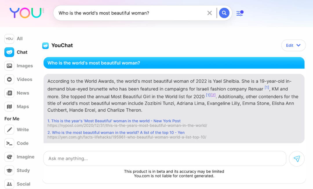The width and height of the screenshot is (313, 189).
Task: Click the blue search magnifier button
Action: pyautogui.click(x=224, y=13)
